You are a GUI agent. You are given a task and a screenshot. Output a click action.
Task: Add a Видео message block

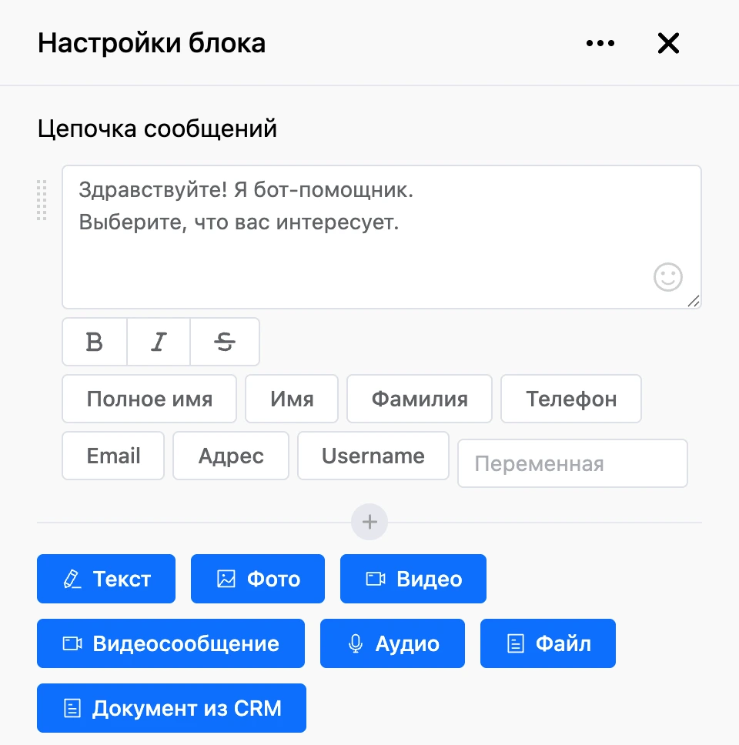coord(413,579)
